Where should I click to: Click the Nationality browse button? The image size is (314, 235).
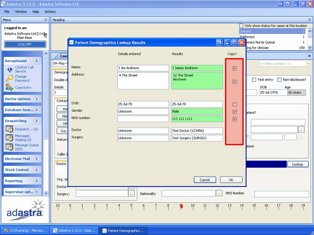pyautogui.click(x=219, y=194)
